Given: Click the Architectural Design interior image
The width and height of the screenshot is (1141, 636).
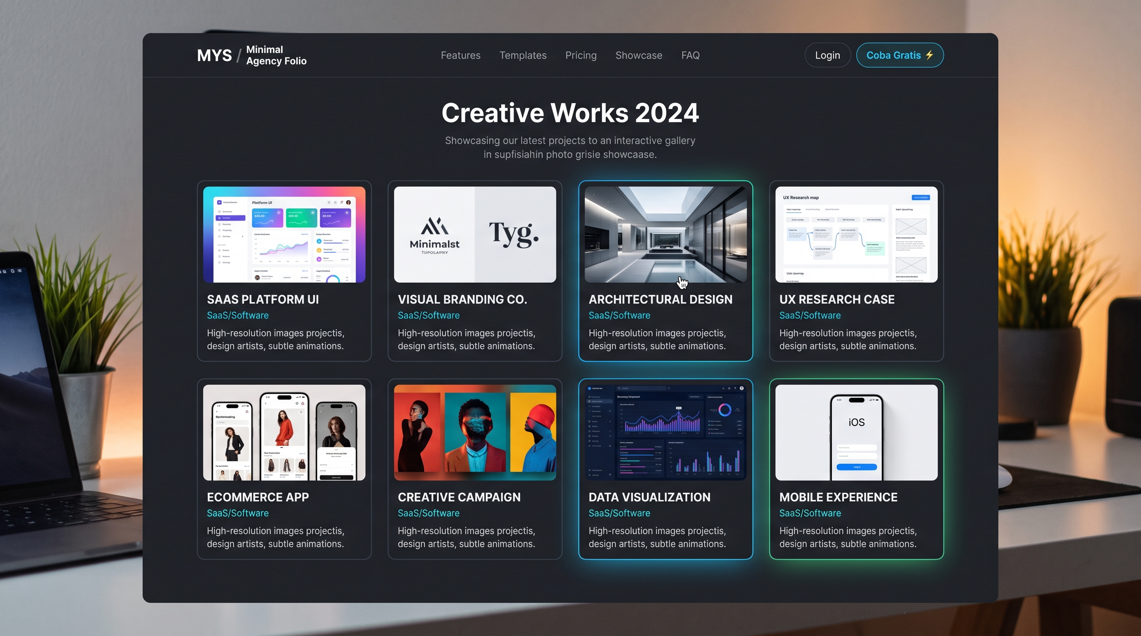Looking at the screenshot, I should pos(665,234).
